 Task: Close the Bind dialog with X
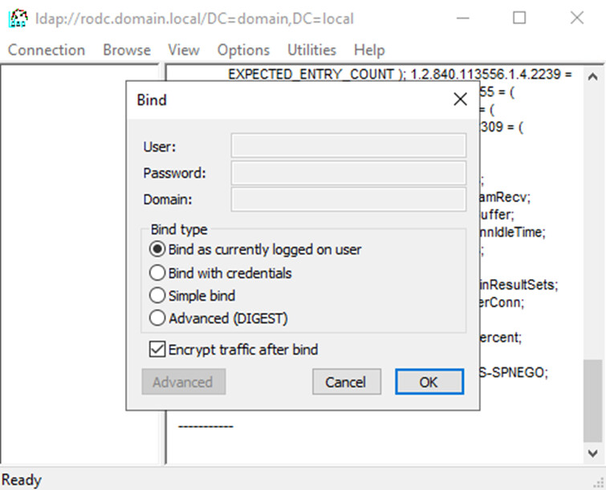tap(460, 99)
